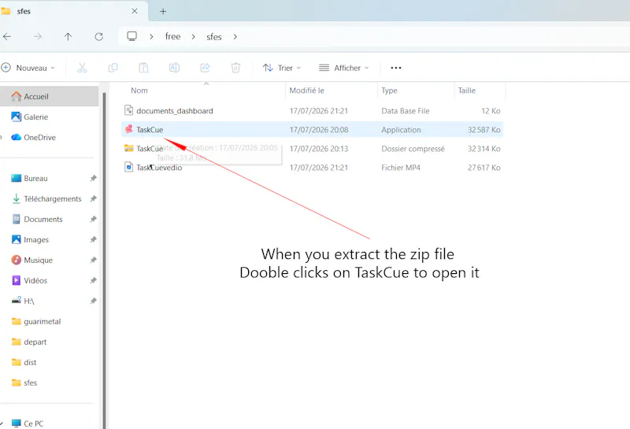Expand chevron after sfes breadcrumb

click(235, 36)
